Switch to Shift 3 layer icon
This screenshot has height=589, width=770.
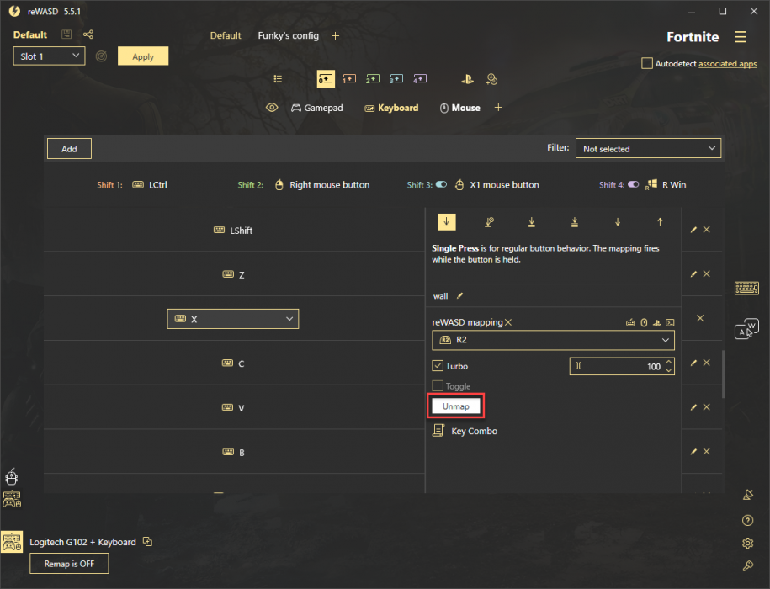[396, 78]
